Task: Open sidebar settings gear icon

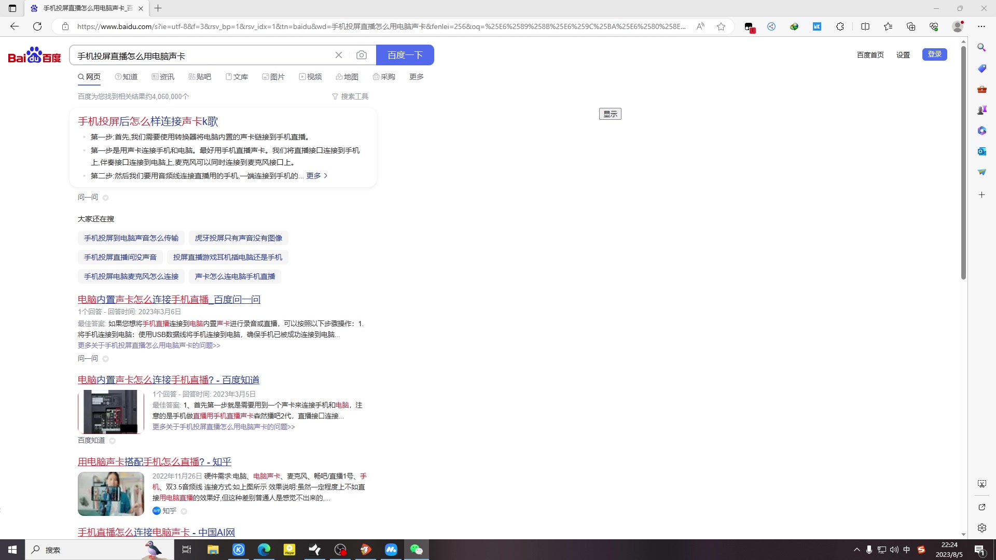Action: point(981,528)
